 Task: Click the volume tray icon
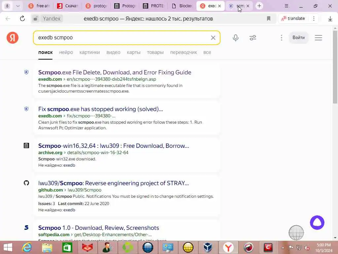pos(307,248)
